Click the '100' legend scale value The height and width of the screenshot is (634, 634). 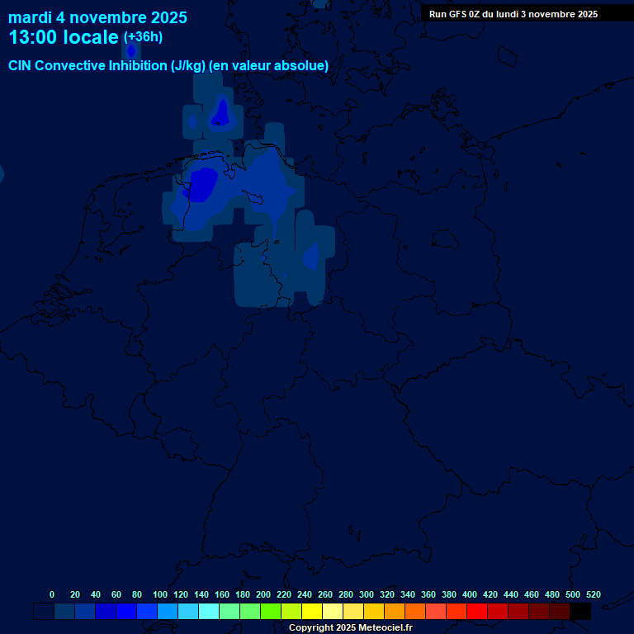click(x=160, y=594)
